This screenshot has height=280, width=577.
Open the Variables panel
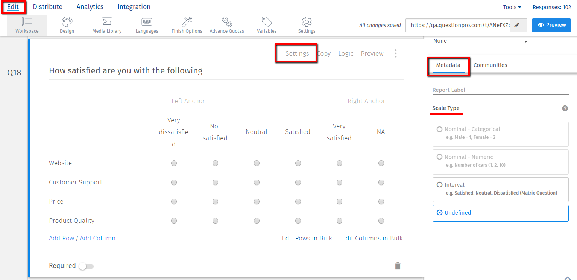[267, 25]
